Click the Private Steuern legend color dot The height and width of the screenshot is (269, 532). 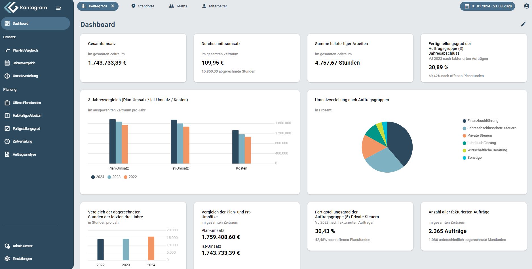coord(464,136)
